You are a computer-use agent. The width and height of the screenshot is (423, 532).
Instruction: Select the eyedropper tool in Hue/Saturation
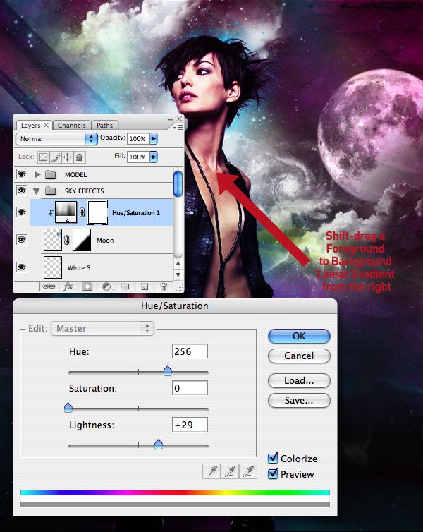(211, 471)
